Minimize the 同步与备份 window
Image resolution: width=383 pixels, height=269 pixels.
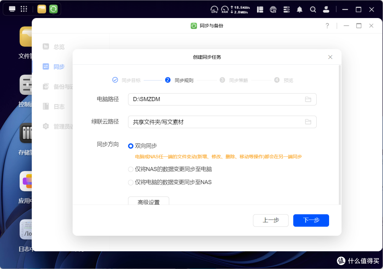click(x=346, y=25)
